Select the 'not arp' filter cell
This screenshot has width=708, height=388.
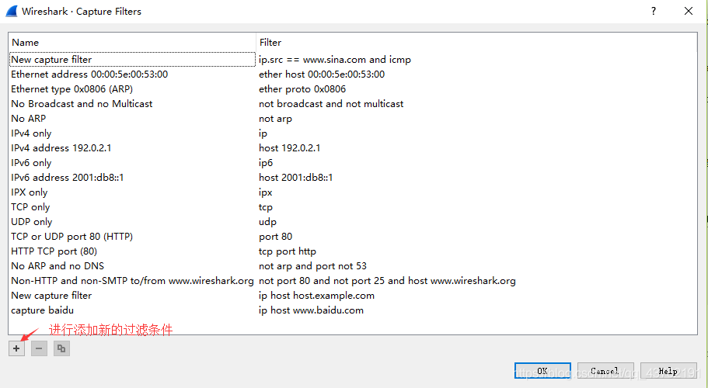coord(275,119)
